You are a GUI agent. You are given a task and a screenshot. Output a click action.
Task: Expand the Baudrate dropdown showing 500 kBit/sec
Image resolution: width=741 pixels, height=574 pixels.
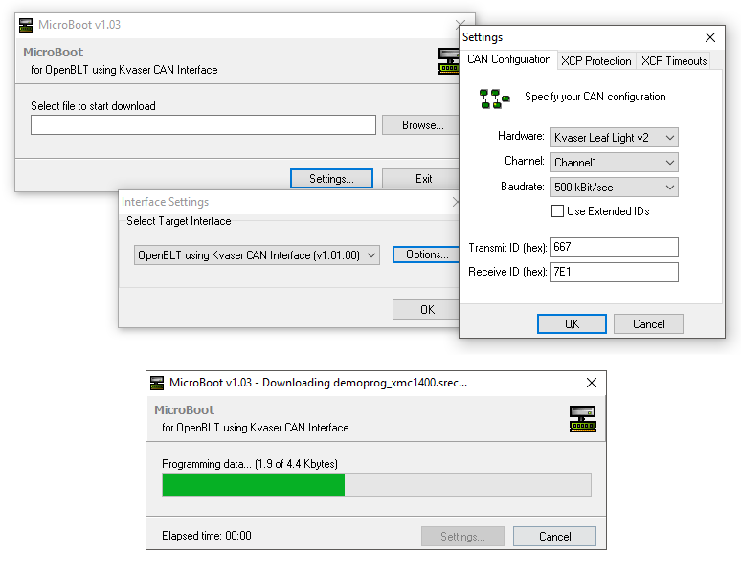pyautogui.click(x=615, y=188)
